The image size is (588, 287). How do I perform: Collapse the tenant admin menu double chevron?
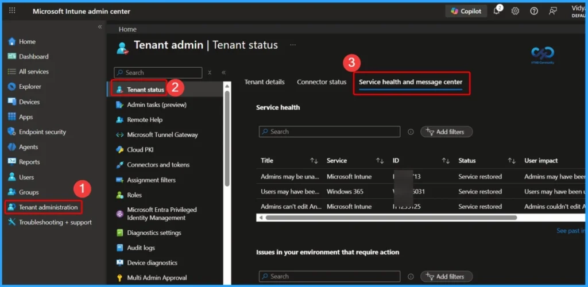pyautogui.click(x=223, y=73)
